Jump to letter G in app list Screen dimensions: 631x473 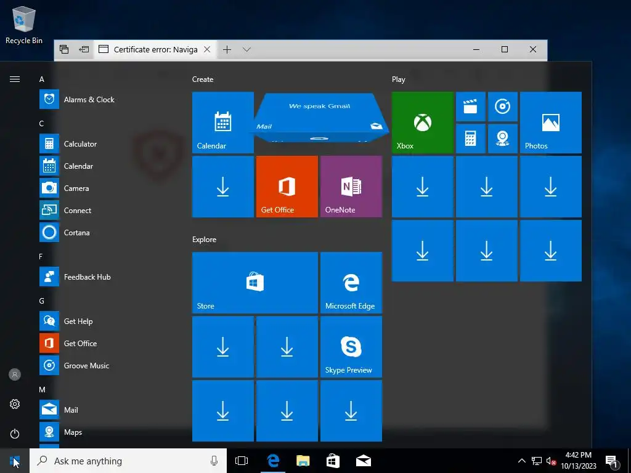(x=41, y=301)
